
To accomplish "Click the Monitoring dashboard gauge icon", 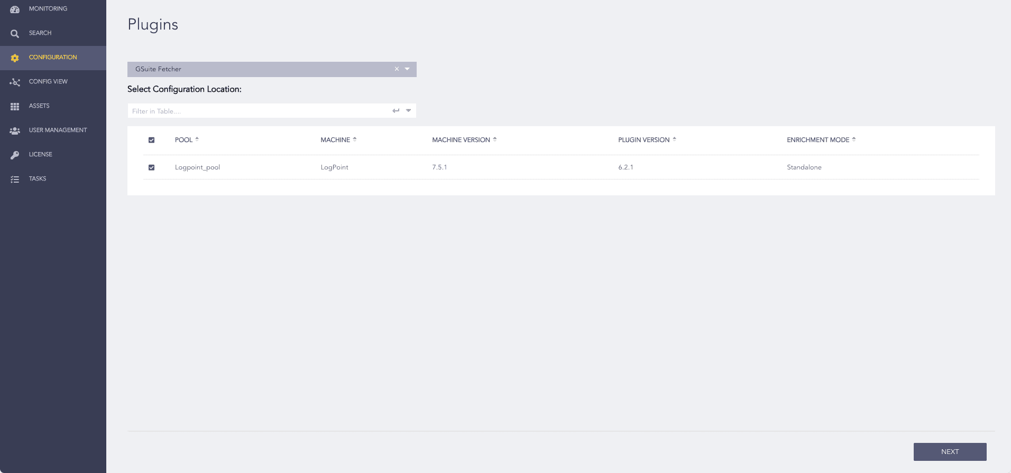I will [15, 10].
